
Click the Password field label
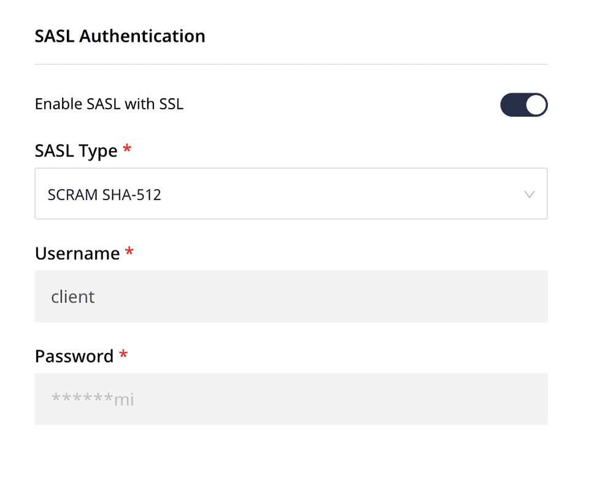[x=74, y=356]
